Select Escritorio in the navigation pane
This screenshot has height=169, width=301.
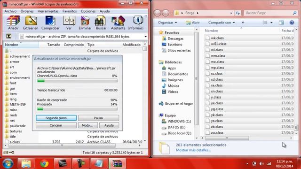point(172,45)
